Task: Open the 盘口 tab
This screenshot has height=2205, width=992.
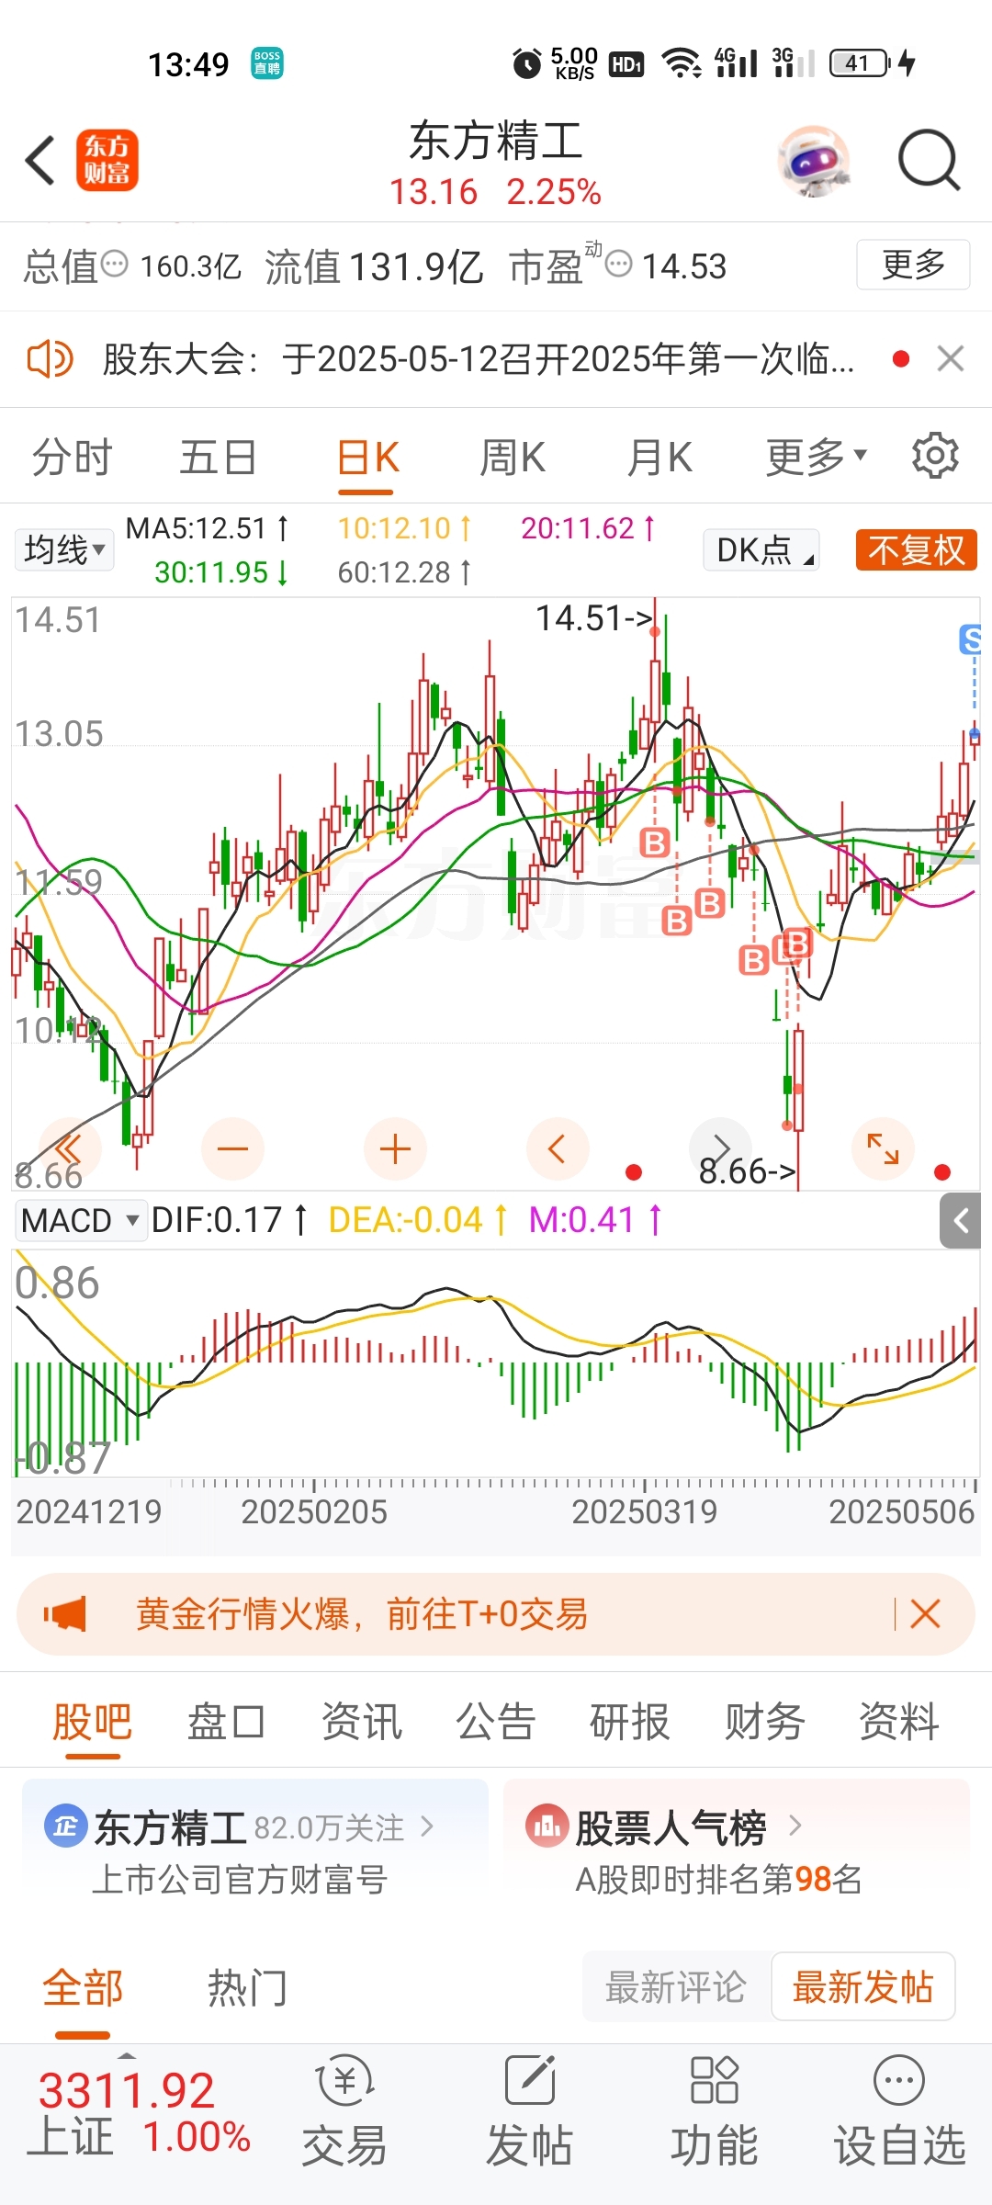Action: click(226, 1722)
